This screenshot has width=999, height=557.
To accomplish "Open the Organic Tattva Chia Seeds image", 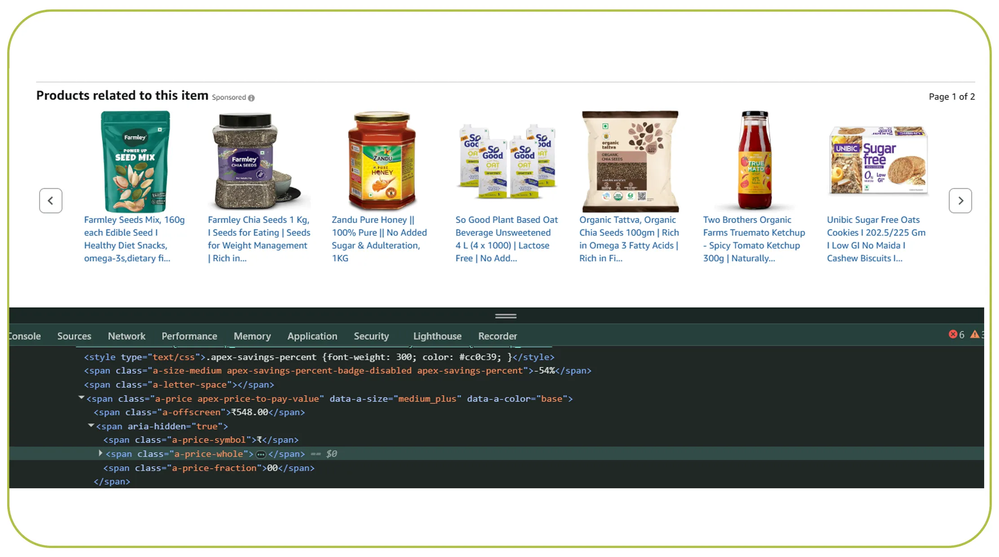I will pos(630,161).
